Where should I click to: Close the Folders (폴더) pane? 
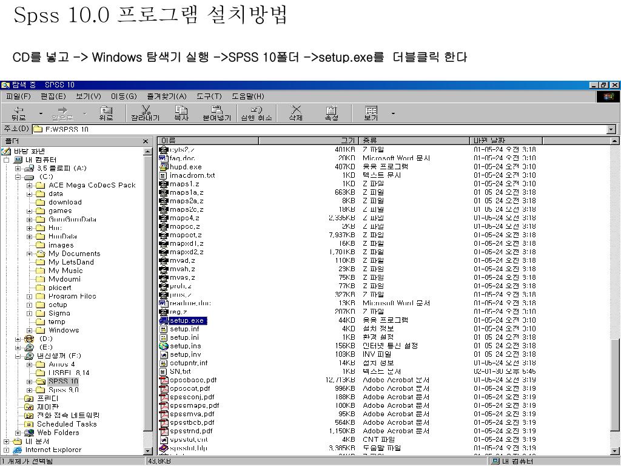tap(146, 141)
